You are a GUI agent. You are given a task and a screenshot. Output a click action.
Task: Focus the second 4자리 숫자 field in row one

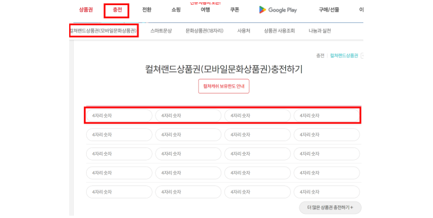[188, 116]
